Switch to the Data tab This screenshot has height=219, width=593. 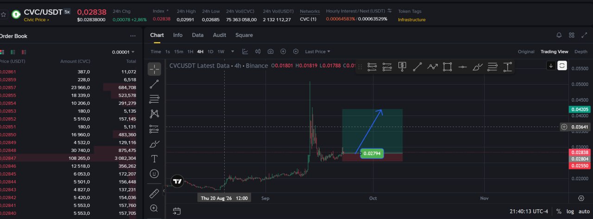coord(198,35)
